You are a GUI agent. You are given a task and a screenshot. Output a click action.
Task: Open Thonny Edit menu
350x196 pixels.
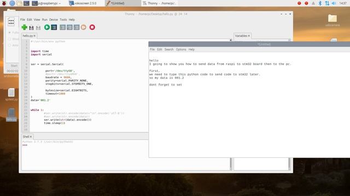(29, 20)
